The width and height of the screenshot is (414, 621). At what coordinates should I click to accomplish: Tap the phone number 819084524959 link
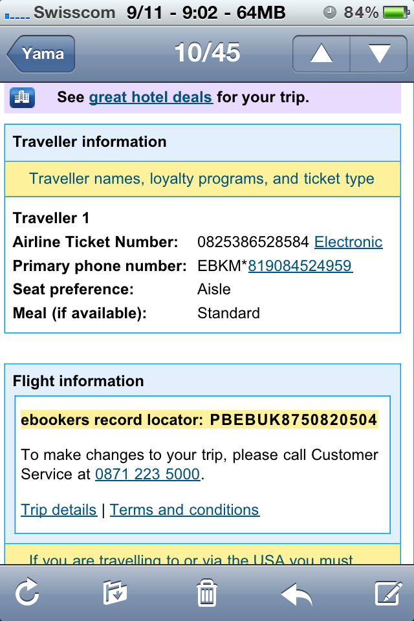300,266
